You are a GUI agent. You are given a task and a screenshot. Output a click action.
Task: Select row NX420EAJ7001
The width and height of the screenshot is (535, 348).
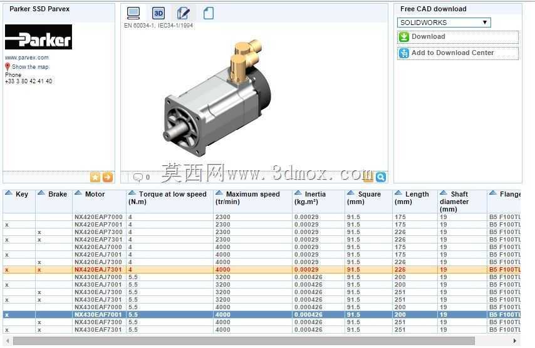262,255
